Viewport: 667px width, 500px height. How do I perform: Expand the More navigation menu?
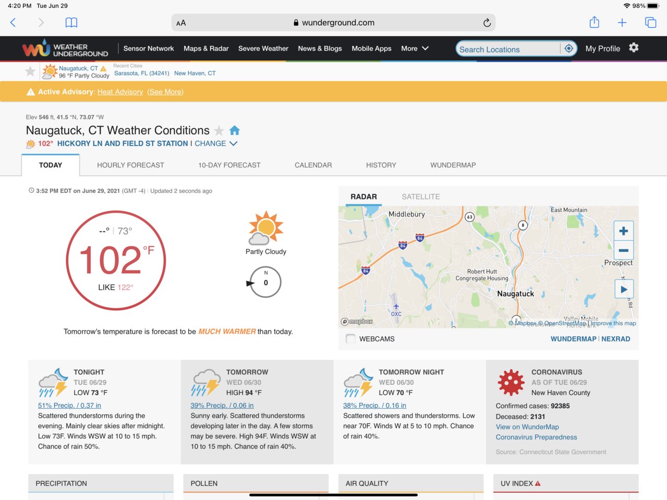point(415,48)
